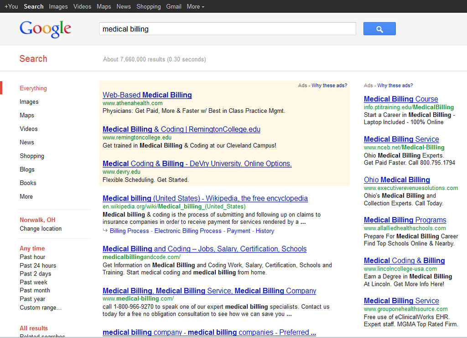Open Maps in the top black bar

[x=104, y=6]
